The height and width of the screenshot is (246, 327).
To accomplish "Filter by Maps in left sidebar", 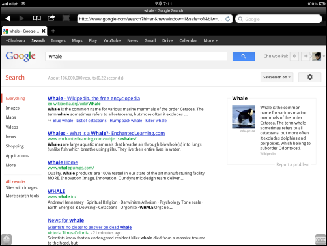I will click(x=10, y=117).
